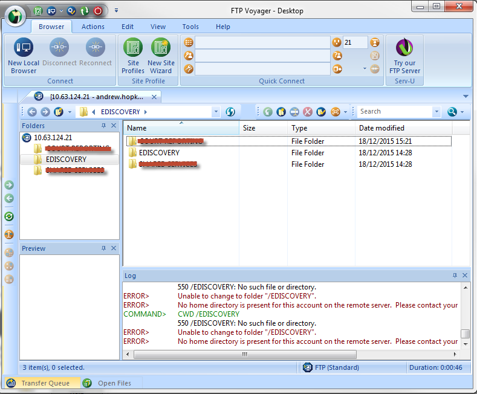Launch the New Site Wizard
Viewport: 477px width, 394px height.
click(x=161, y=56)
